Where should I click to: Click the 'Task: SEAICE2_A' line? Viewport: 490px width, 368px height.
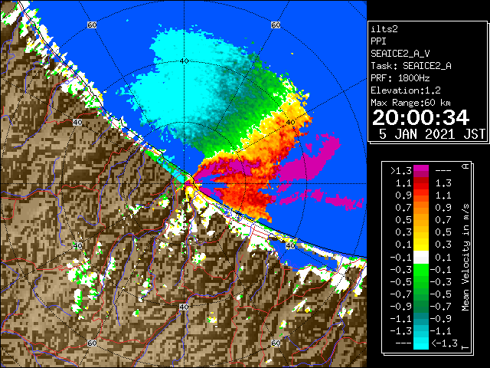pyautogui.click(x=411, y=66)
